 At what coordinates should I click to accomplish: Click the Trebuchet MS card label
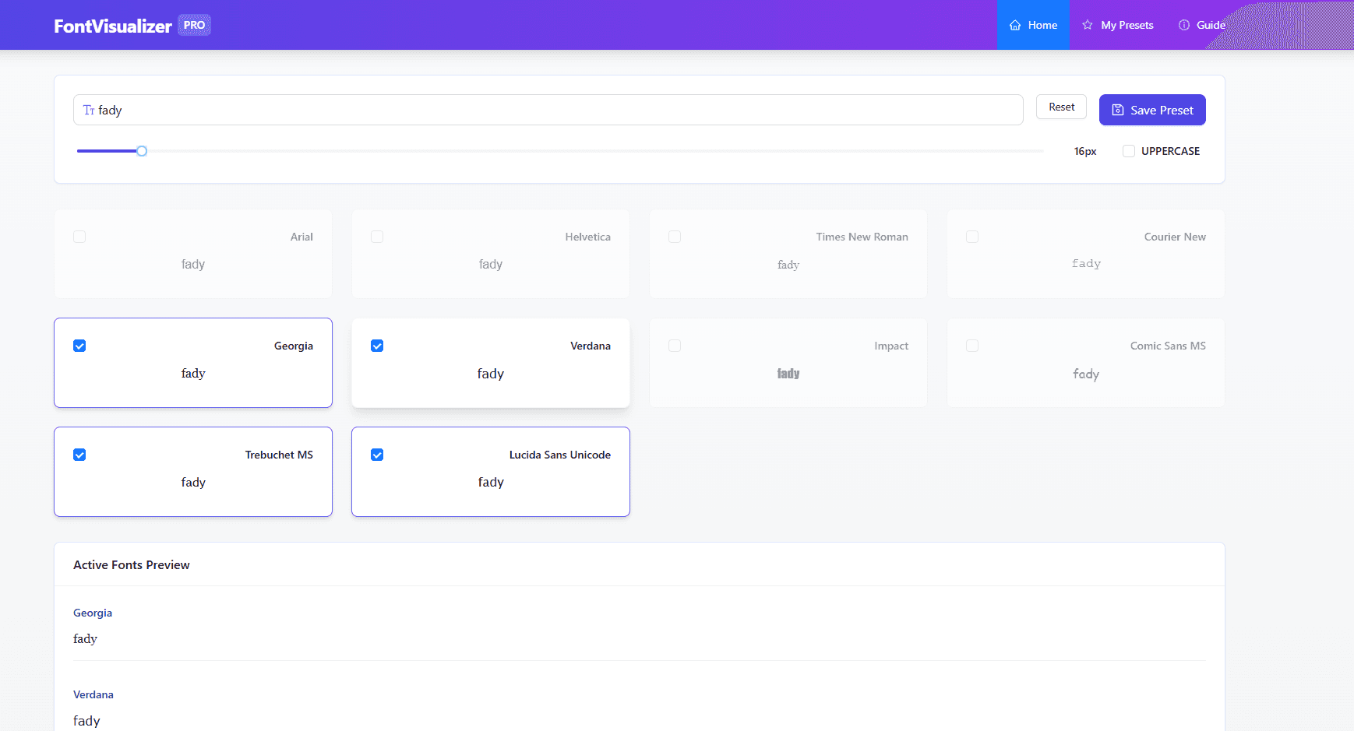pos(279,455)
